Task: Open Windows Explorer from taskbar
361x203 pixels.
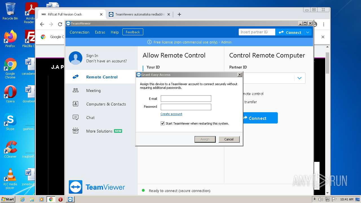Action: [32, 199]
